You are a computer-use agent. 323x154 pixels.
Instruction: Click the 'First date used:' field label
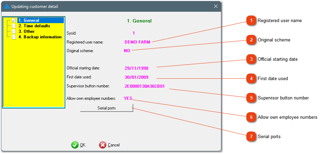pos(79,77)
